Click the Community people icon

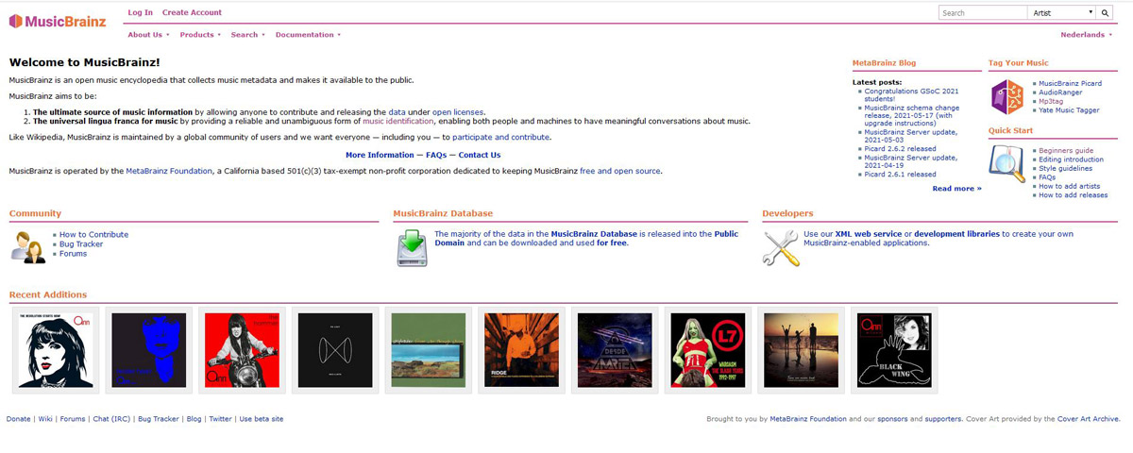click(x=27, y=247)
